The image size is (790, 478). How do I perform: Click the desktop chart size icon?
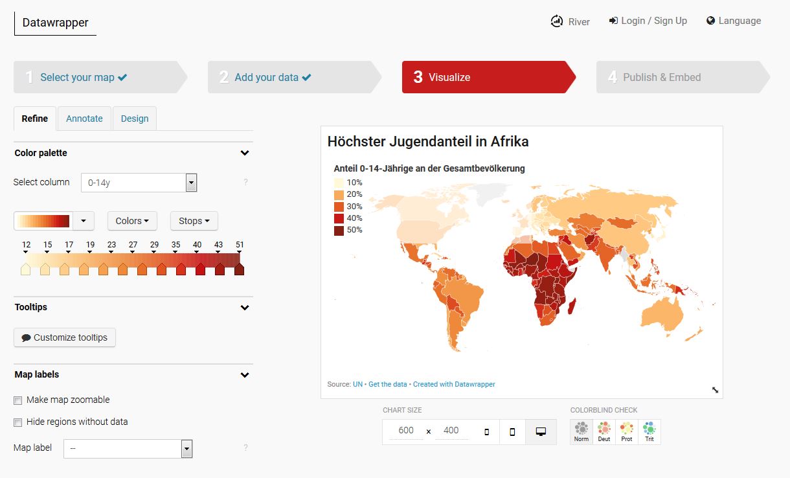(x=541, y=431)
